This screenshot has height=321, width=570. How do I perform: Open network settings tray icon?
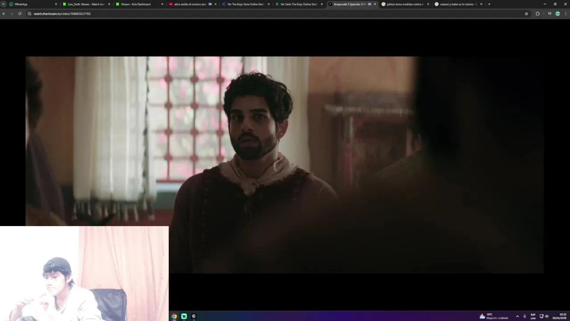(541, 316)
